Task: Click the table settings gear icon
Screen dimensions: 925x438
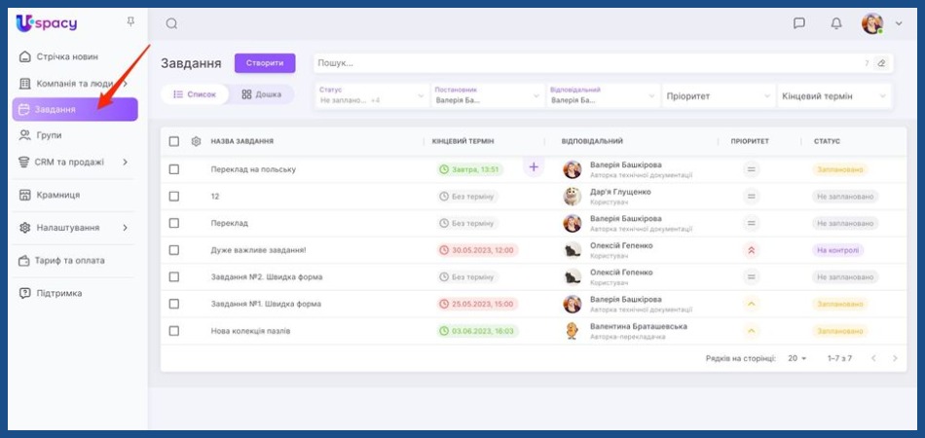Action: click(196, 141)
